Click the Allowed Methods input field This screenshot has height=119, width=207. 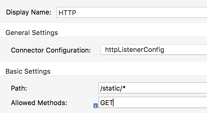pyautogui.click(x=153, y=102)
